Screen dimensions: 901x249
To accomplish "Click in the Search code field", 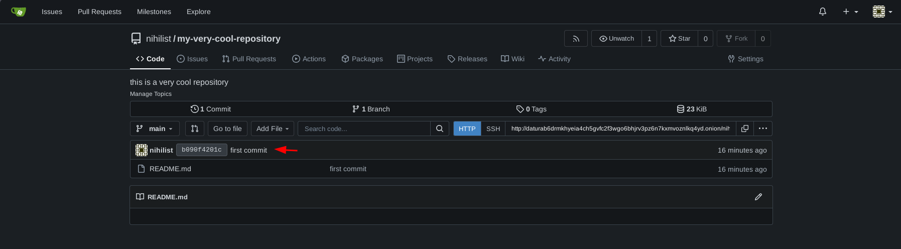I will tap(364, 129).
